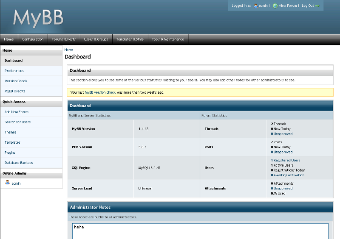Click the admin user icon in the header

tap(256, 6)
